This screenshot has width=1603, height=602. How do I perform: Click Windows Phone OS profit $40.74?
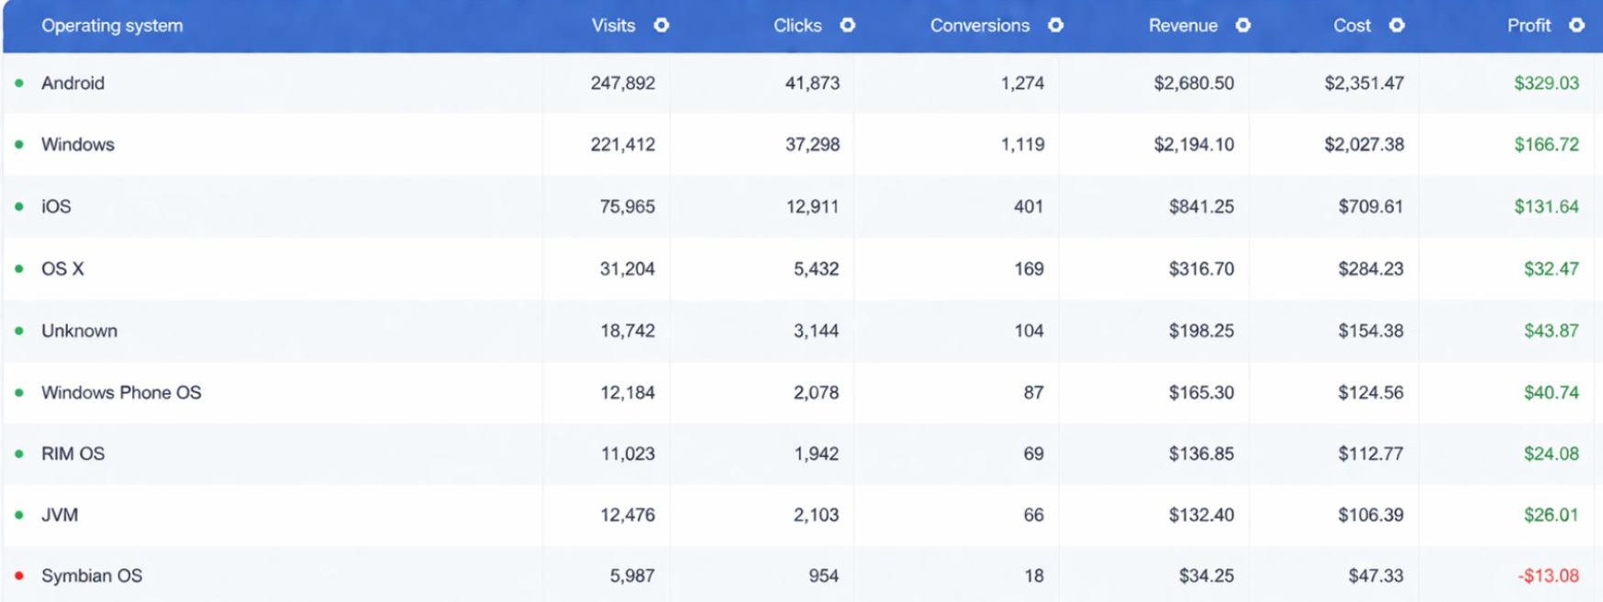click(x=1552, y=393)
